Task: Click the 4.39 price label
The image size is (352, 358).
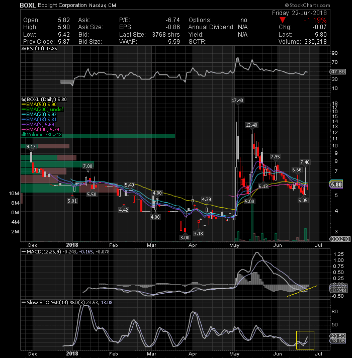Action: click(206, 200)
